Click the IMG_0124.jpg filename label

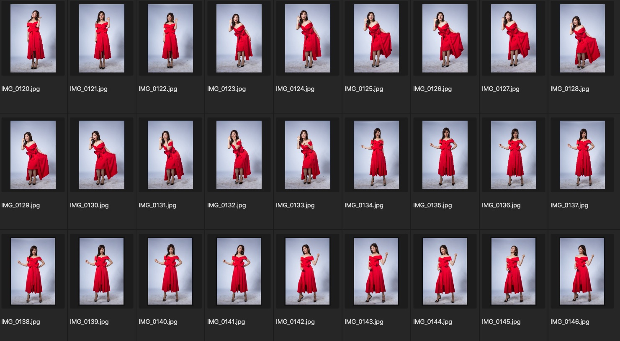click(x=295, y=89)
